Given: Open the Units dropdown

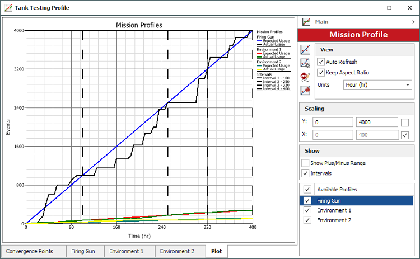Looking at the screenshot, I should click(x=378, y=85).
